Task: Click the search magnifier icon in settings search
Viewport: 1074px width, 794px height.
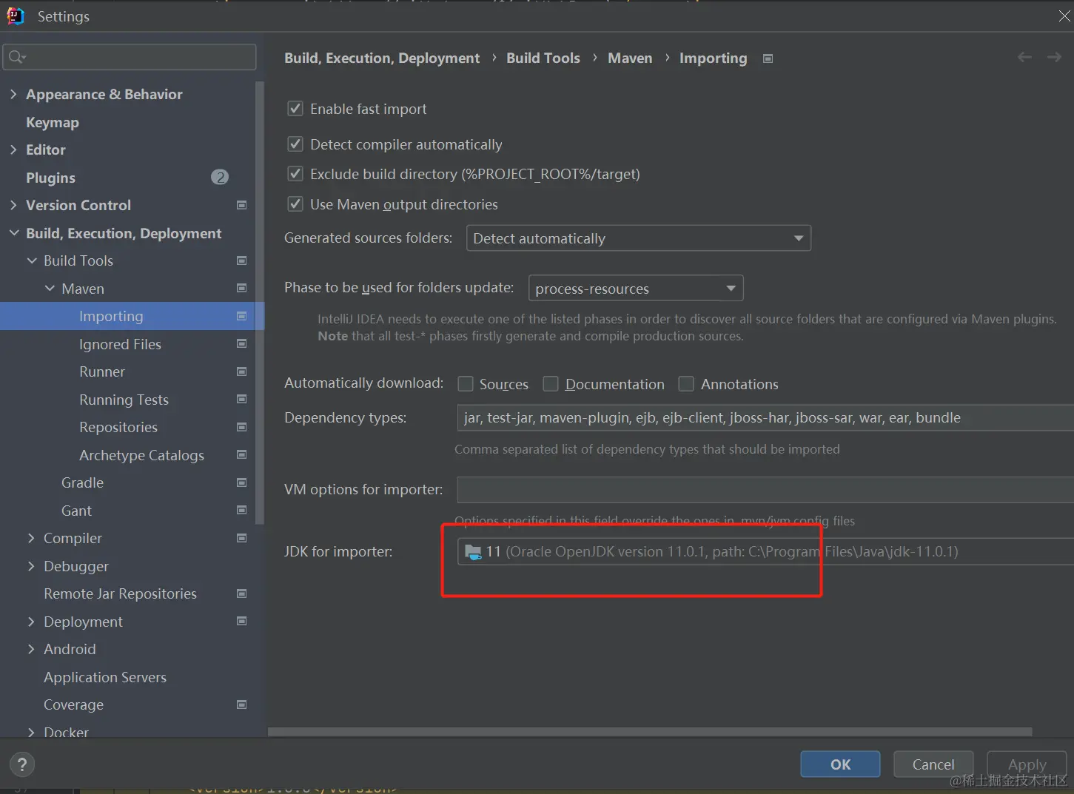Action: tap(16, 56)
